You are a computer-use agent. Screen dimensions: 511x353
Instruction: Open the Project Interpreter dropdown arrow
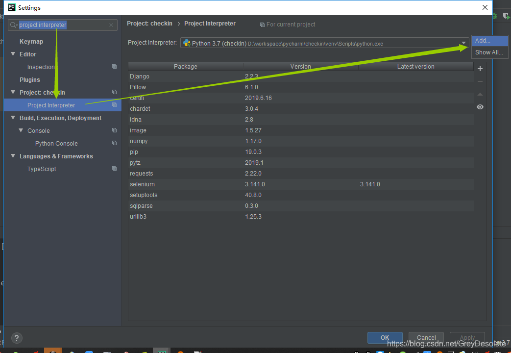(x=463, y=43)
